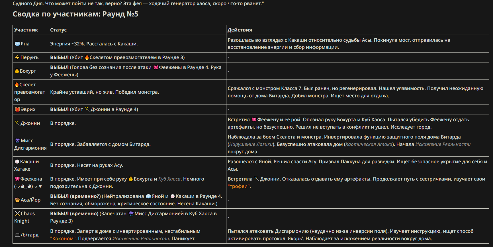This screenshot has height=247, width=493.
Task: Click the italic Хаотическая Атака text
Action: coord(369,144)
